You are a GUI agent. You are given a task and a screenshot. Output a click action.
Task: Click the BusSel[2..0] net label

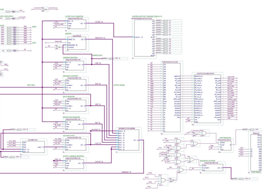[x=96, y=130]
